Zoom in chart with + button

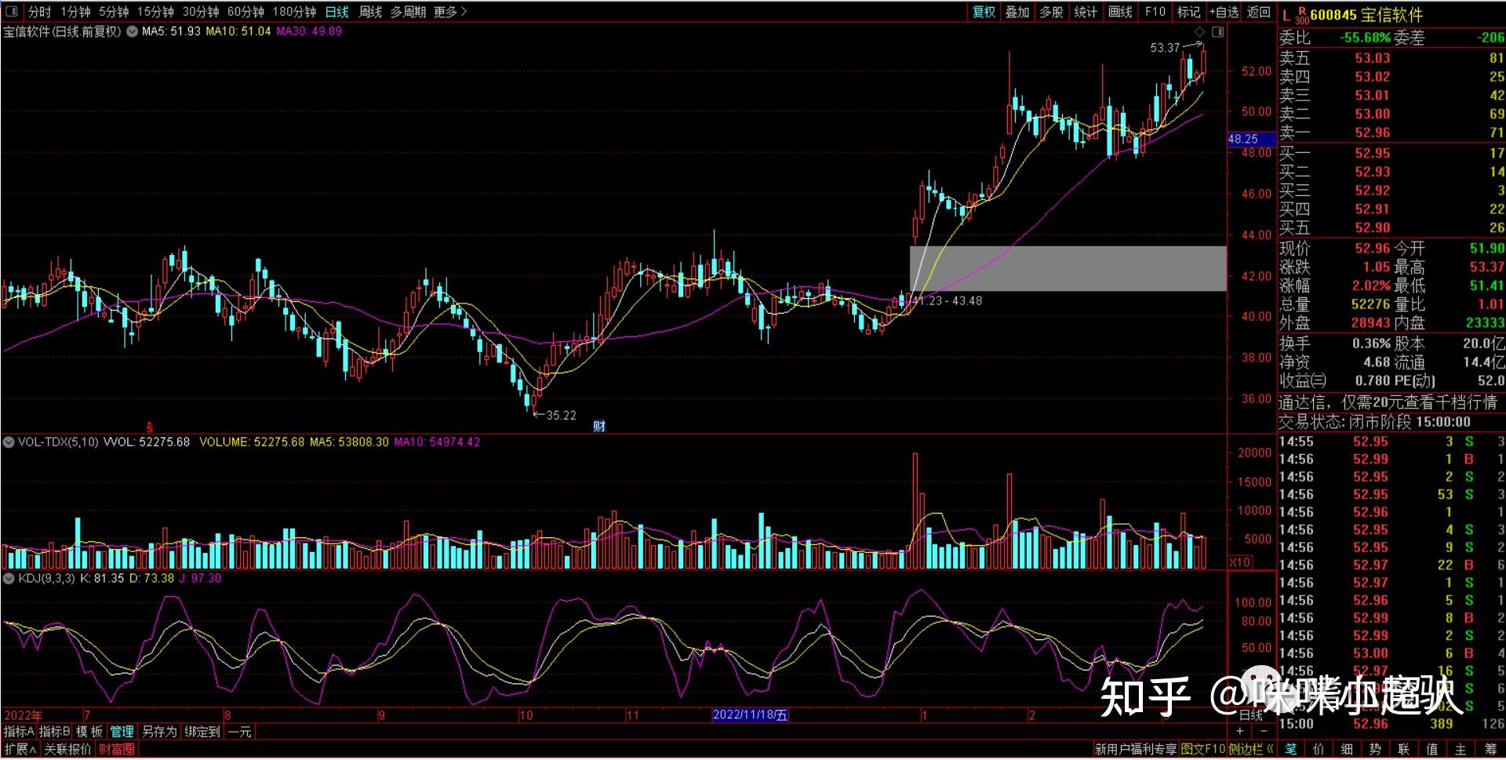(1239, 731)
